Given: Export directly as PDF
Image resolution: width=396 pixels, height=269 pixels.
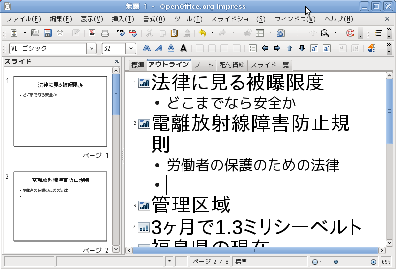Looking at the screenshot, I should pos(92,33).
